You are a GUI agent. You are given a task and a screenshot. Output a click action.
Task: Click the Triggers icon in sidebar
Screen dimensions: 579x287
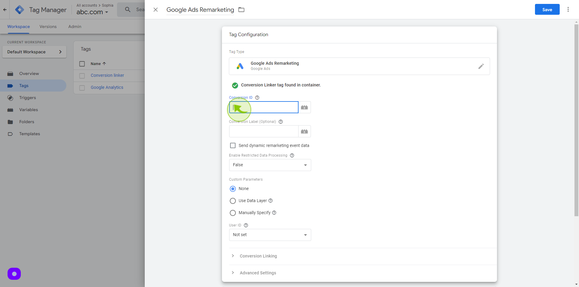pyautogui.click(x=10, y=98)
